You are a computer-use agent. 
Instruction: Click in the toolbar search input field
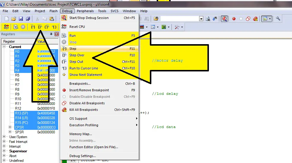(180, 19)
